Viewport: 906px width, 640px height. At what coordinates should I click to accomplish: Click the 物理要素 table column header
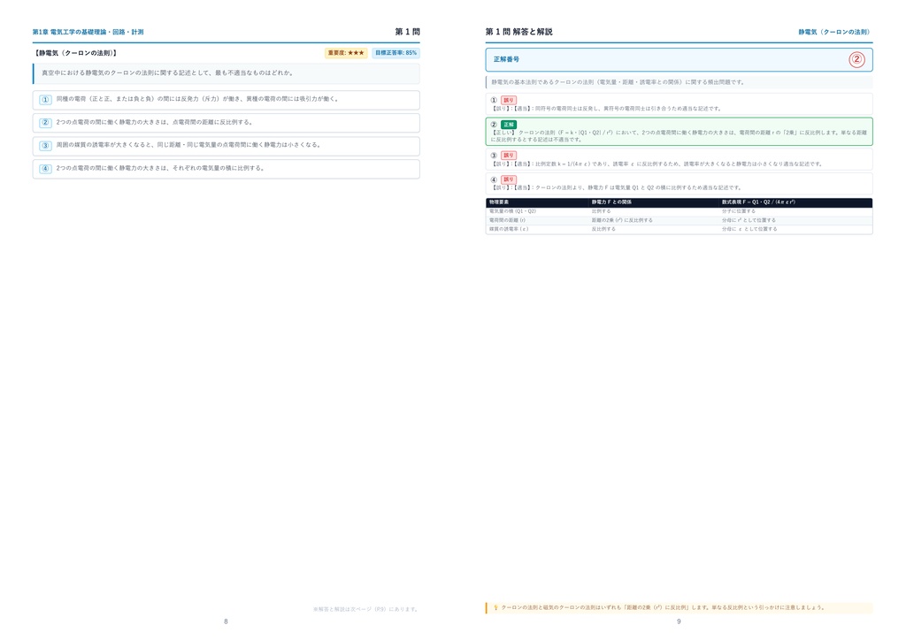click(x=499, y=202)
